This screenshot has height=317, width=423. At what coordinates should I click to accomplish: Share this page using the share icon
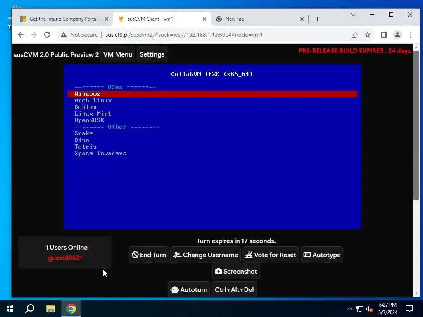(354, 35)
